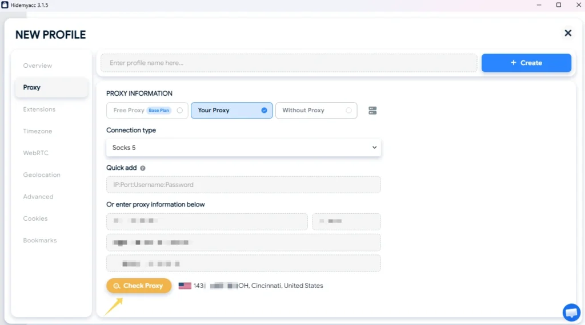Close the Hidemyacc window
Viewport: 585px width, 325px height.
578,5
